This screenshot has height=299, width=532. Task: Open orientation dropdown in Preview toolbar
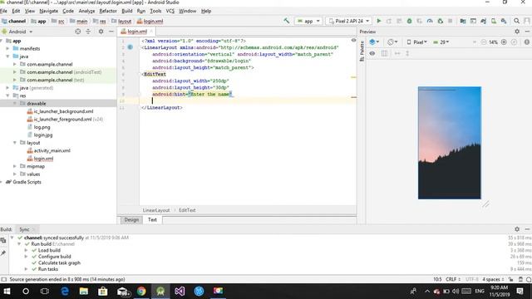pos(392,42)
